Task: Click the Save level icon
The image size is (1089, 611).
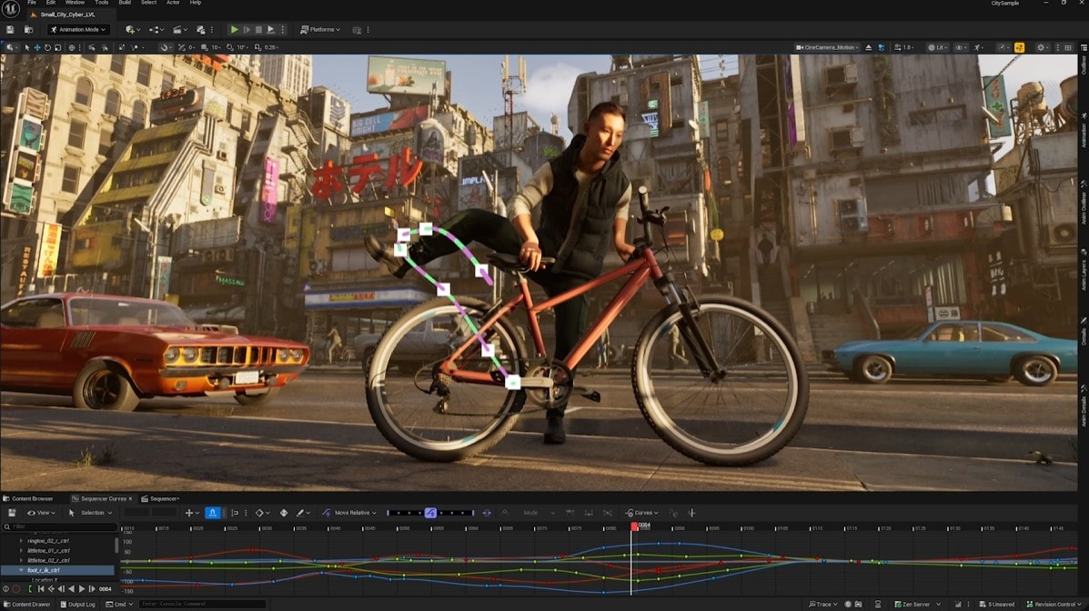Action: tap(10, 29)
